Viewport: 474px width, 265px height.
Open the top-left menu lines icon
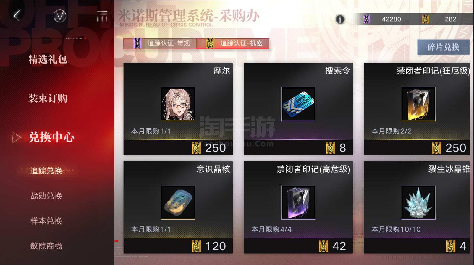tap(102, 16)
